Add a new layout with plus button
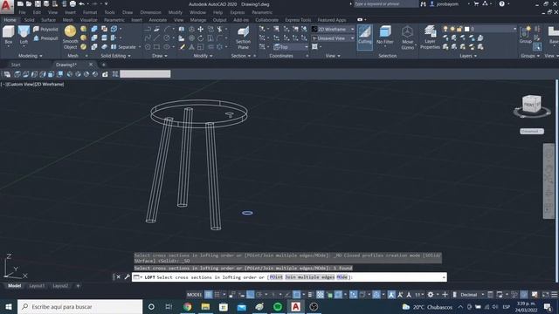 click(x=78, y=286)
